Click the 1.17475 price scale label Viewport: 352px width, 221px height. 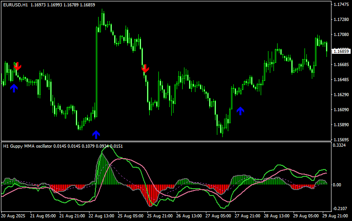(341, 5)
